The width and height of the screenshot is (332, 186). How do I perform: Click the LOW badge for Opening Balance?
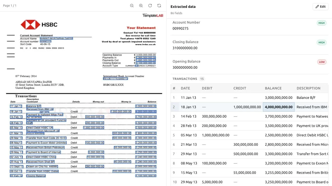pos(322,62)
